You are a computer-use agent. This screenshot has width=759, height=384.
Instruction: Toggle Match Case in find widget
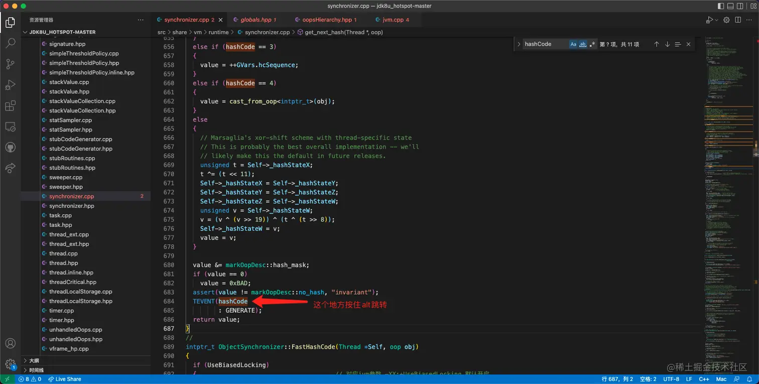point(573,44)
